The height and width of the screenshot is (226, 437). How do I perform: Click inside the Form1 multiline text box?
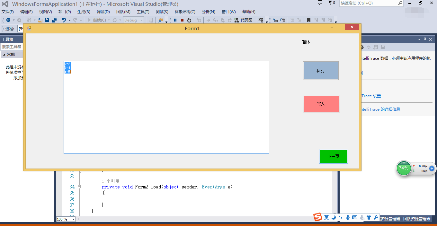[166, 107]
